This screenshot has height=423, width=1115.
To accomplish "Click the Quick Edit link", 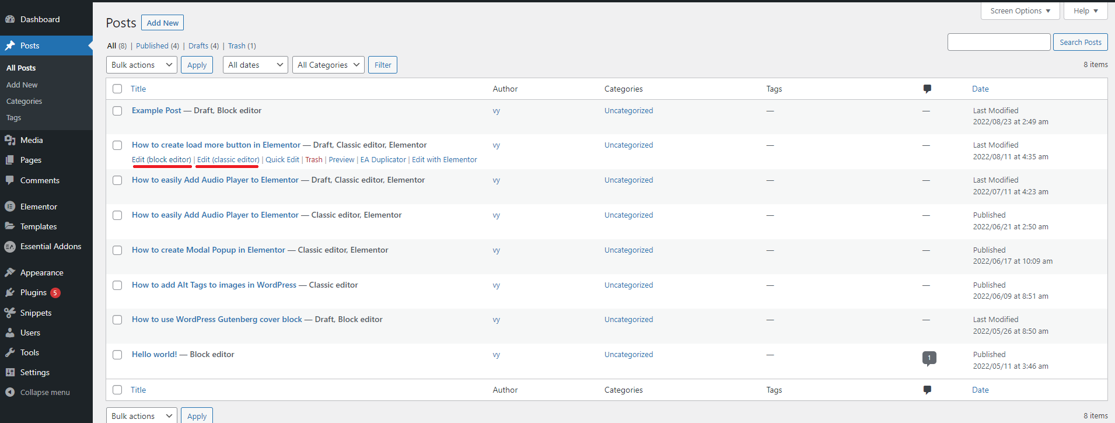I will coord(282,159).
